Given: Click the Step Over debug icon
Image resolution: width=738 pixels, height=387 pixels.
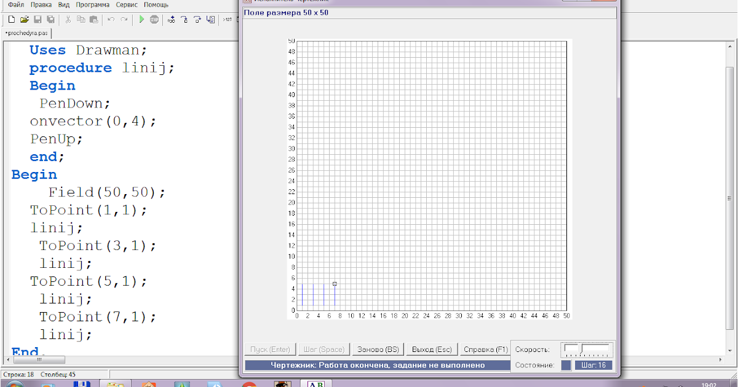Looking at the screenshot, I should click(197, 20).
